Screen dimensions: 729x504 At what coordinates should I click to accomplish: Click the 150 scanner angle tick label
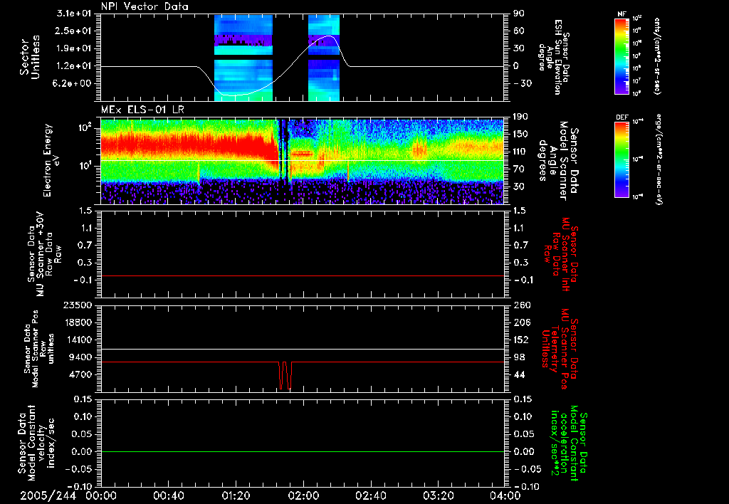click(520, 134)
